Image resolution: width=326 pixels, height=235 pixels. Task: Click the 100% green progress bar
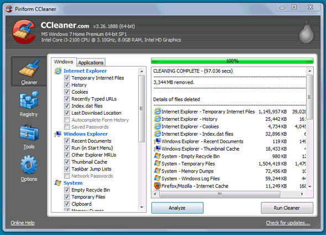pyautogui.click(x=232, y=61)
